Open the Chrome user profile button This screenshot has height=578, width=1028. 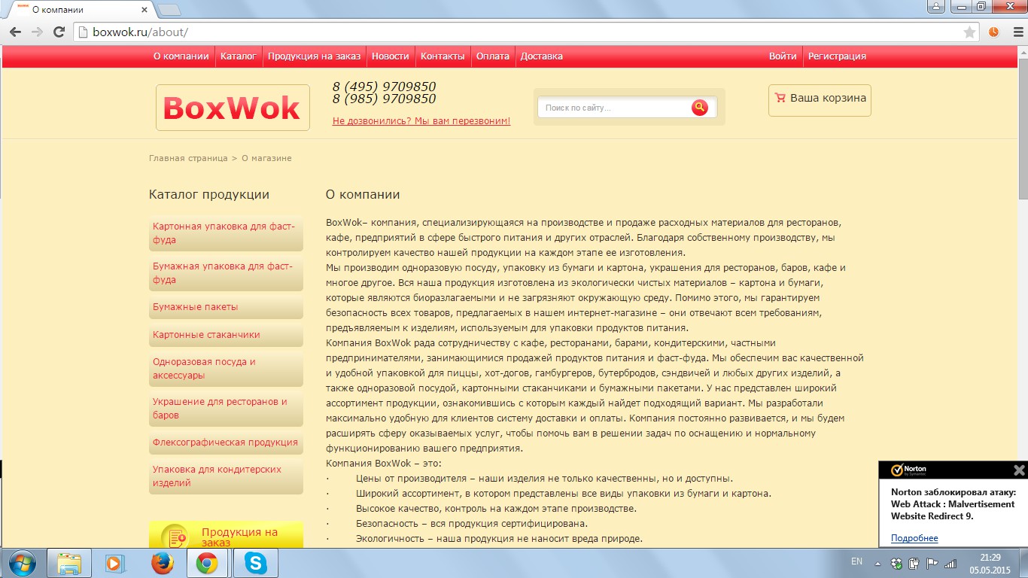click(935, 6)
